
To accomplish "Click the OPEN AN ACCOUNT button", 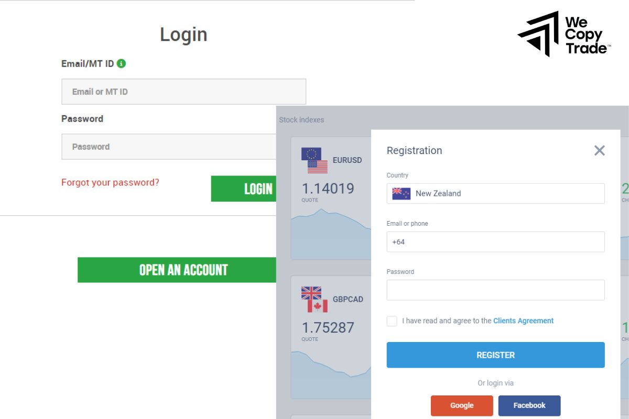I will 177,270.
